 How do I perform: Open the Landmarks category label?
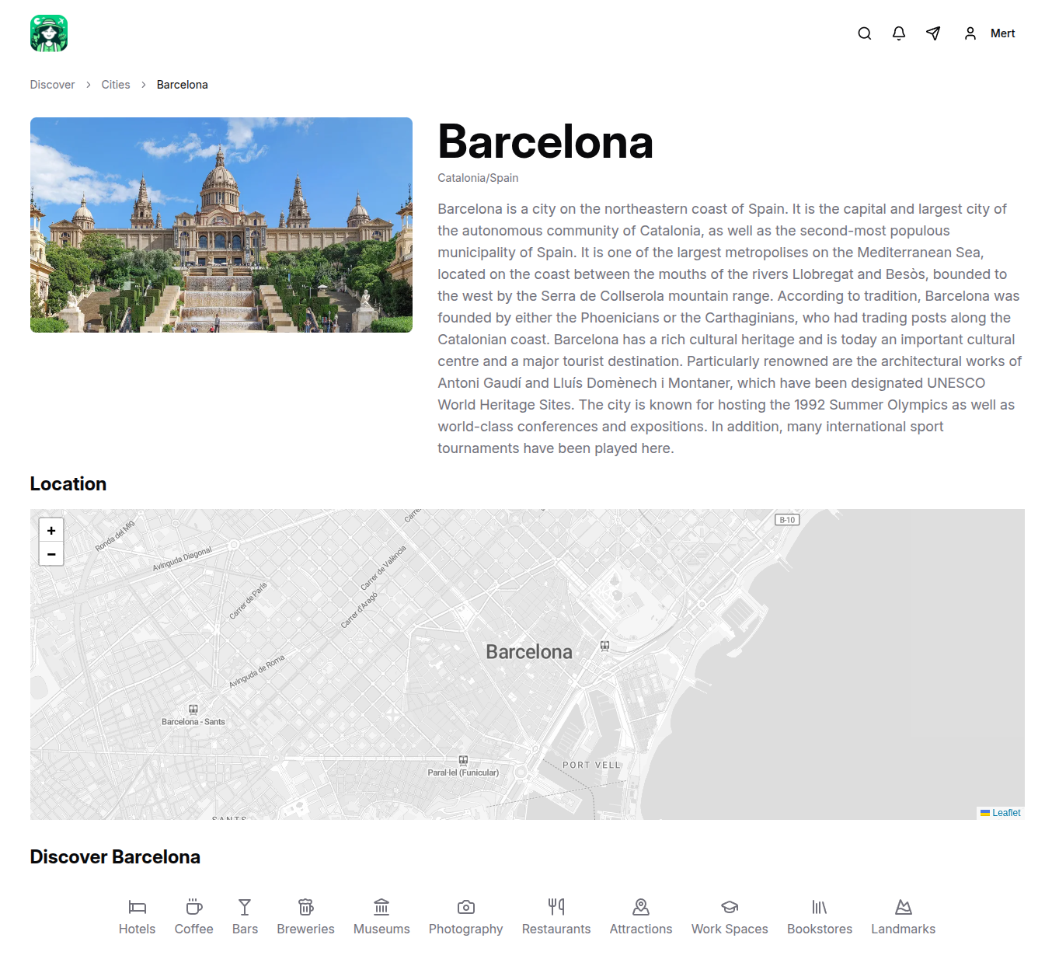tap(904, 929)
